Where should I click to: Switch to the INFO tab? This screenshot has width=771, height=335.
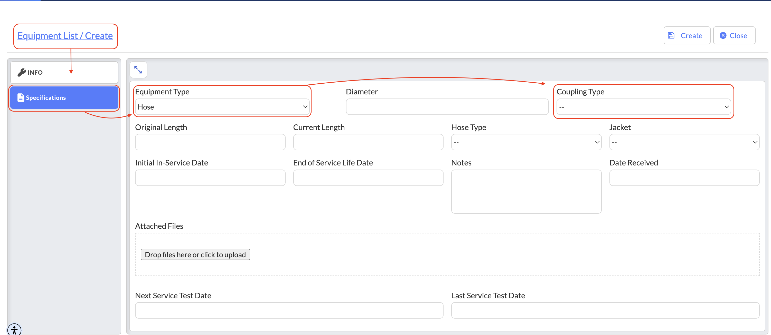coord(64,72)
